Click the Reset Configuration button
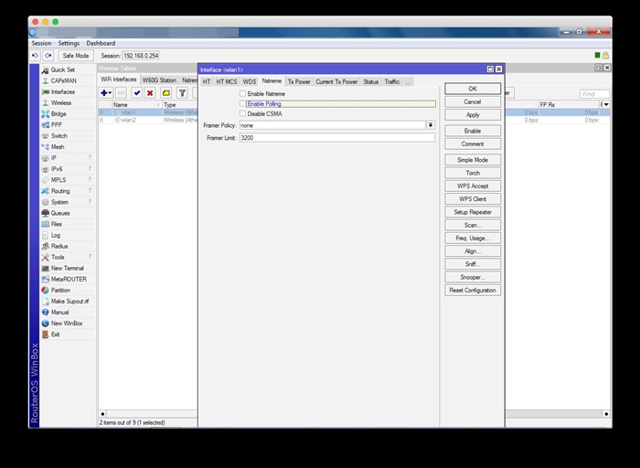Viewport: 640px width, 468px height. point(473,290)
